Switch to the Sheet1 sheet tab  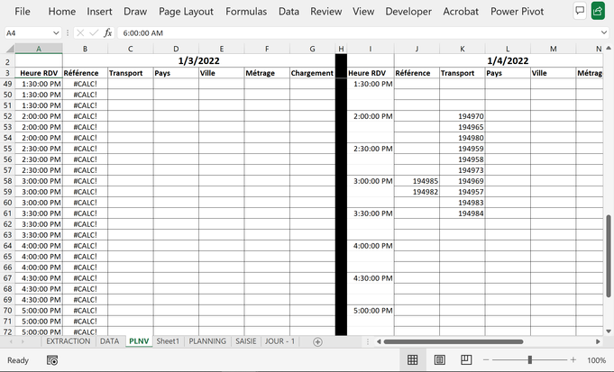click(x=168, y=341)
